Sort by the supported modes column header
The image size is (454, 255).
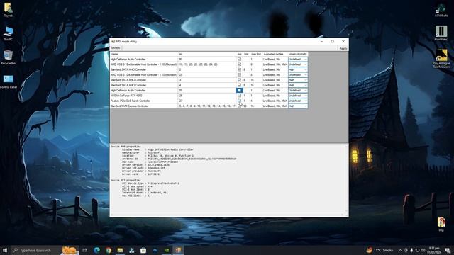(275, 54)
